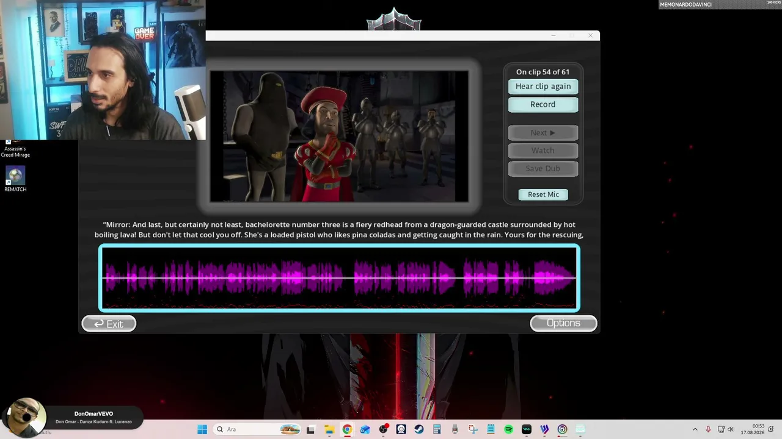Open the volume control in the system tray
The height and width of the screenshot is (439, 782).
(x=731, y=429)
